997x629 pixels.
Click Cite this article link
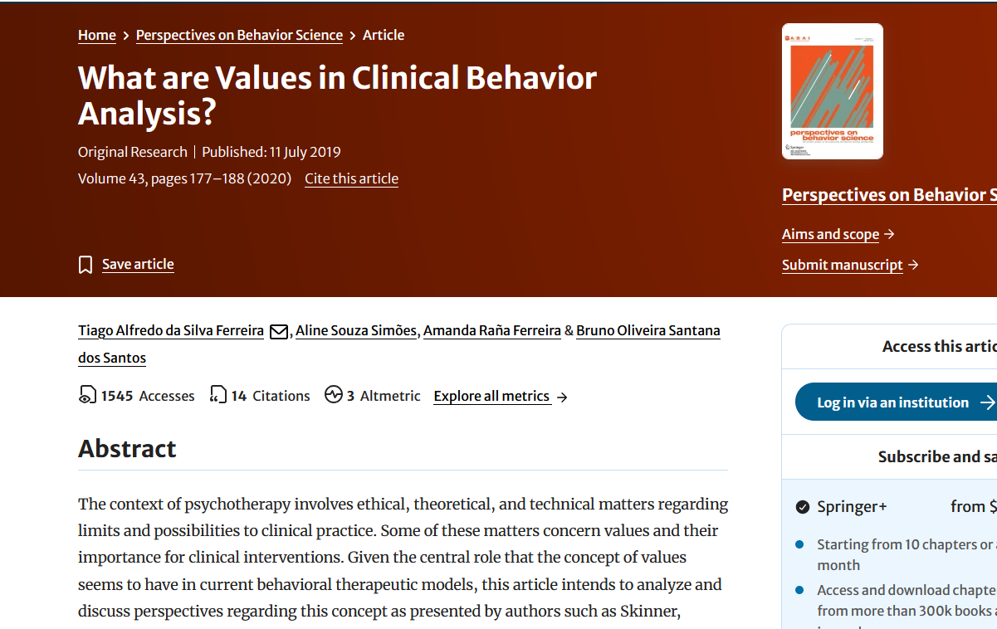pyautogui.click(x=351, y=178)
